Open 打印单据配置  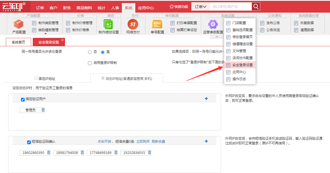[x=184, y=23]
